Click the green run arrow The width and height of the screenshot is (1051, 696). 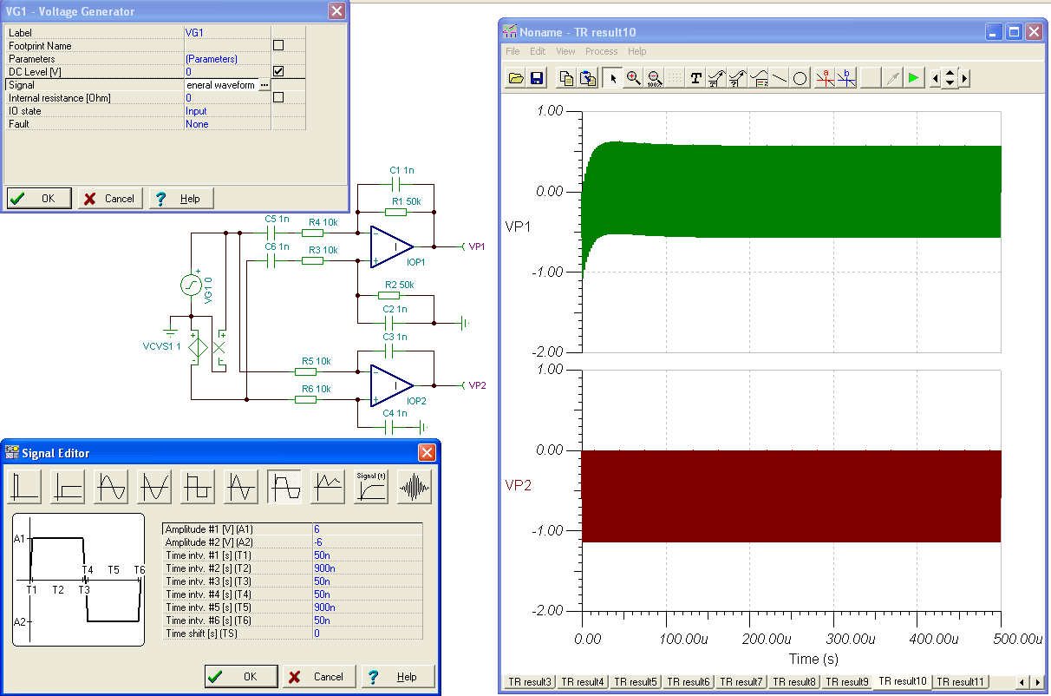coord(913,78)
